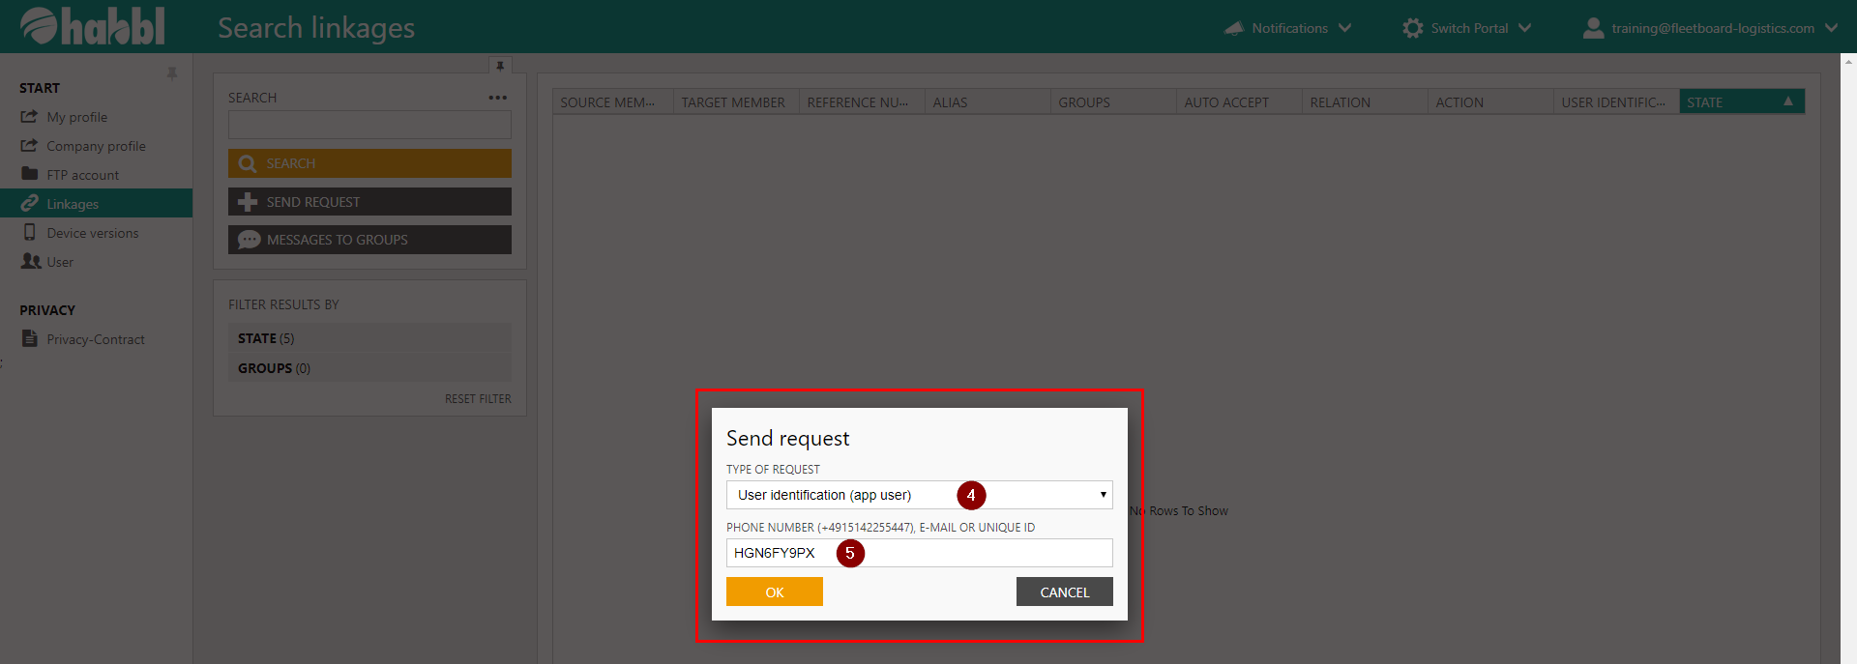Confirm the request with OK
The width and height of the screenshot is (1857, 664).
[774, 592]
